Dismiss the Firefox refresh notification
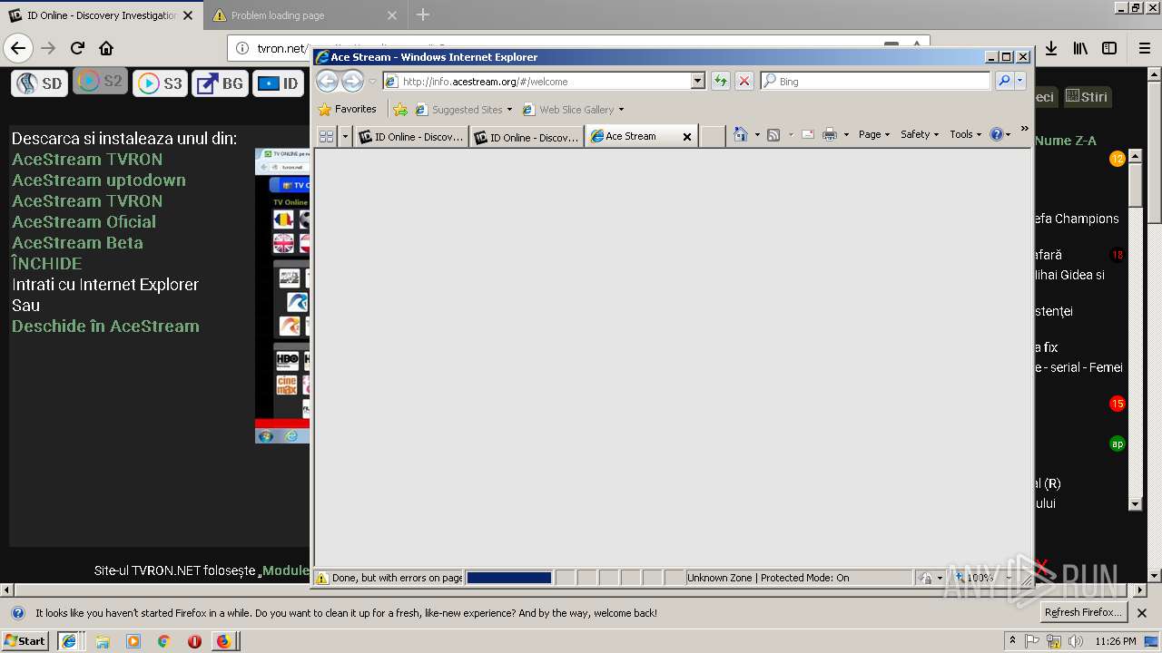Viewport: 1162px width, 653px height. 1142,613
